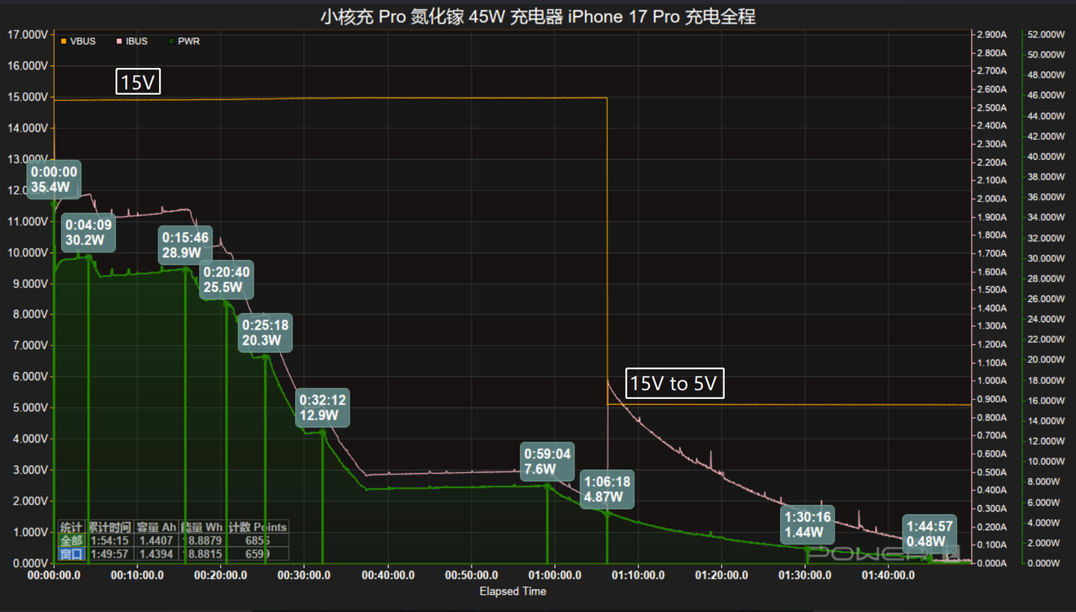Click the 计数 Points column header
The height and width of the screenshot is (612, 1076).
tap(257, 527)
